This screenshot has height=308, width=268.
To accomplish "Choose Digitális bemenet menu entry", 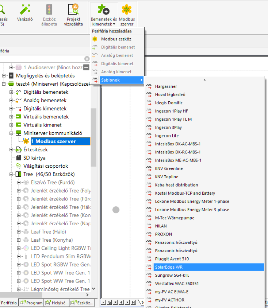I will click(x=118, y=47).
